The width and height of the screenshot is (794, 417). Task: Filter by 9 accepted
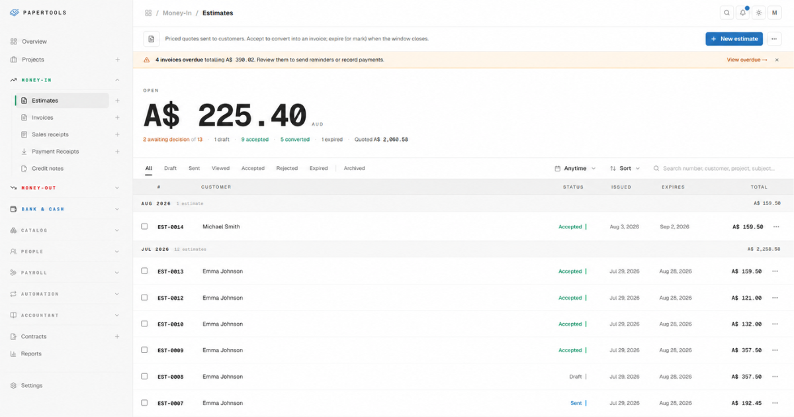pyautogui.click(x=255, y=140)
